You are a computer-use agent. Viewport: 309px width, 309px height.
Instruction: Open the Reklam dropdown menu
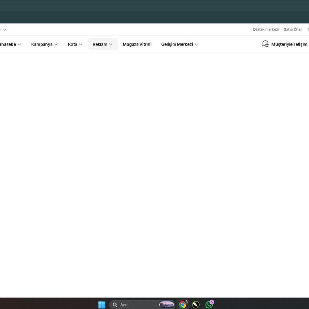(x=103, y=44)
